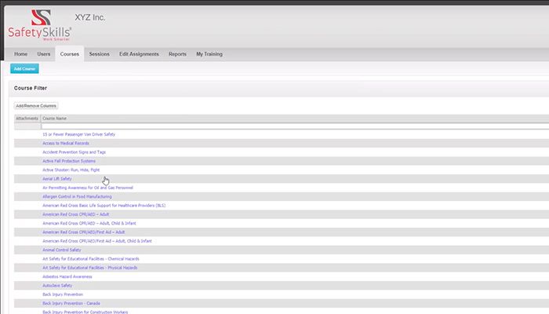Open Back Injury Prevention - Canada course

(x=71, y=303)
